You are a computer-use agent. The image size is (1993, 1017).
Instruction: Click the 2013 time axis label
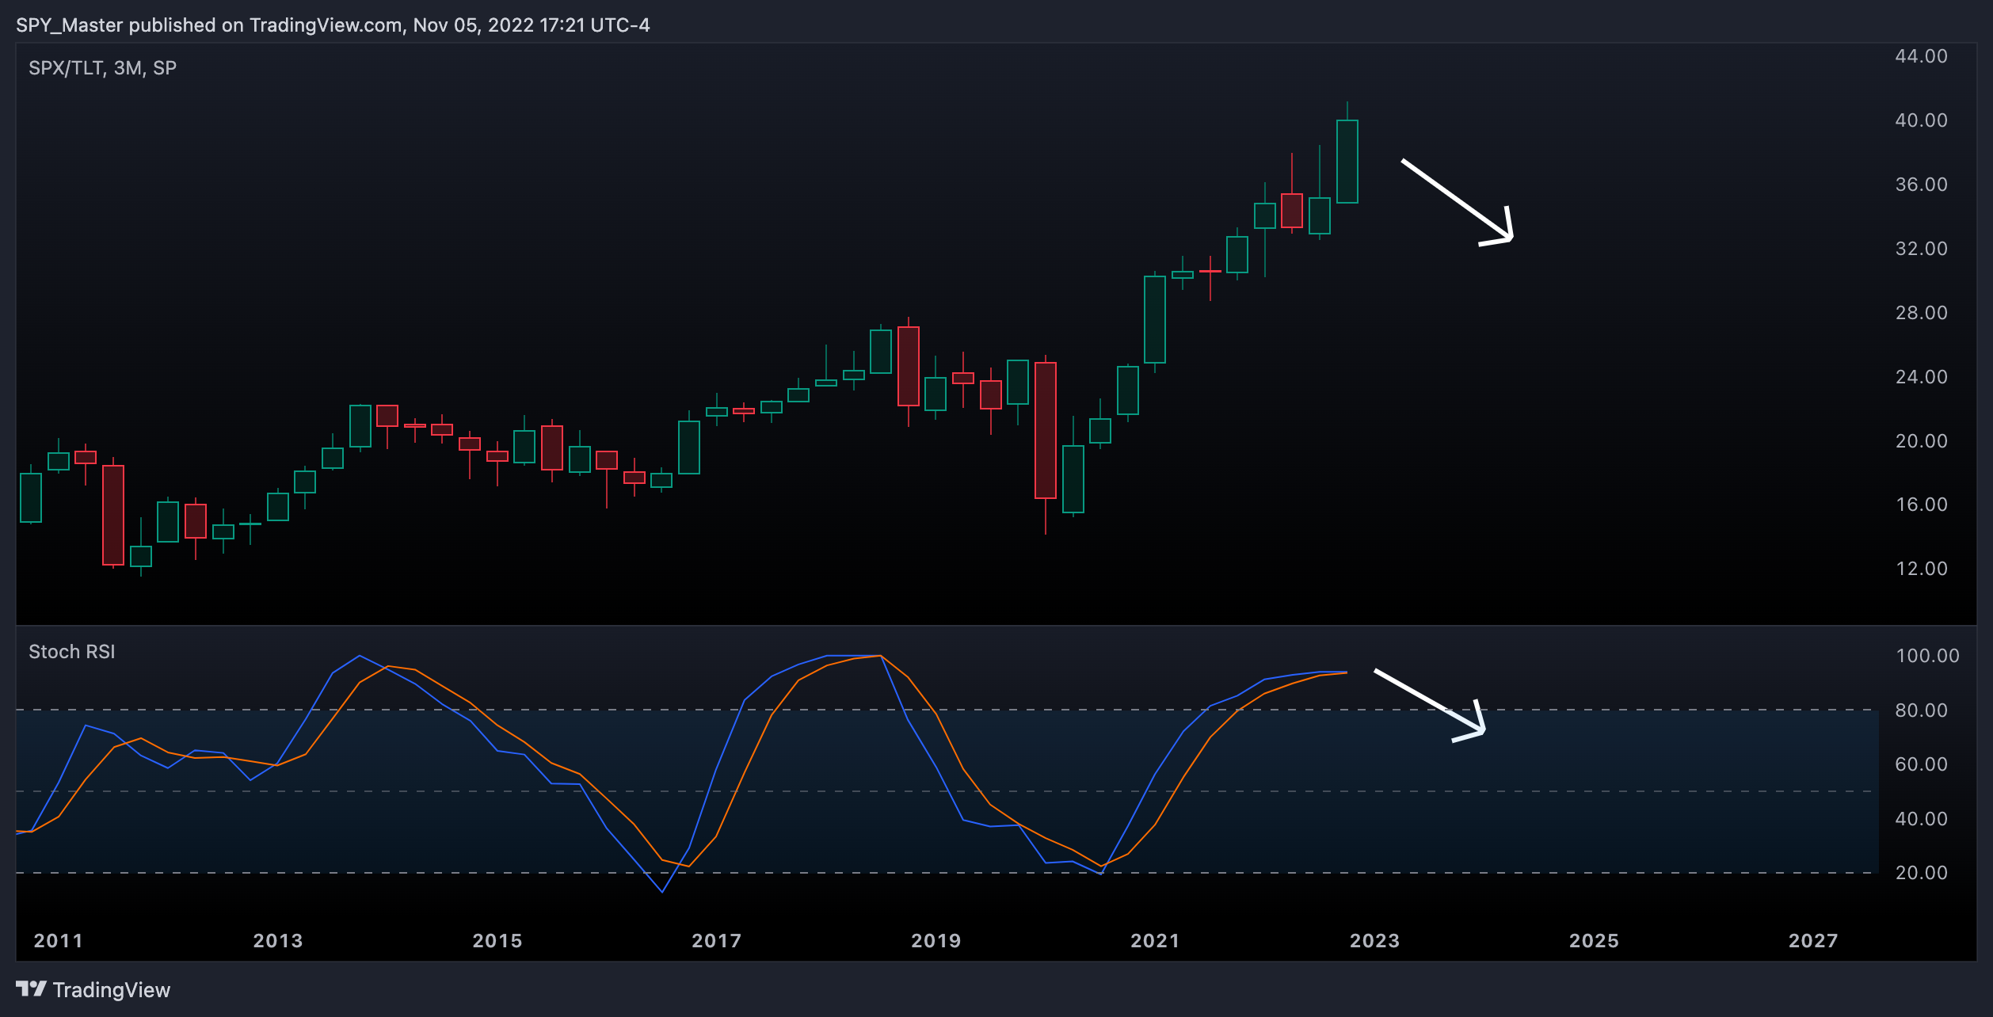coord(277,941)
